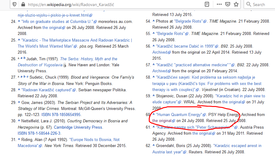Toggle reader view icon in address bar
Viewport: 275px width, 166px height.
point(207,4)
